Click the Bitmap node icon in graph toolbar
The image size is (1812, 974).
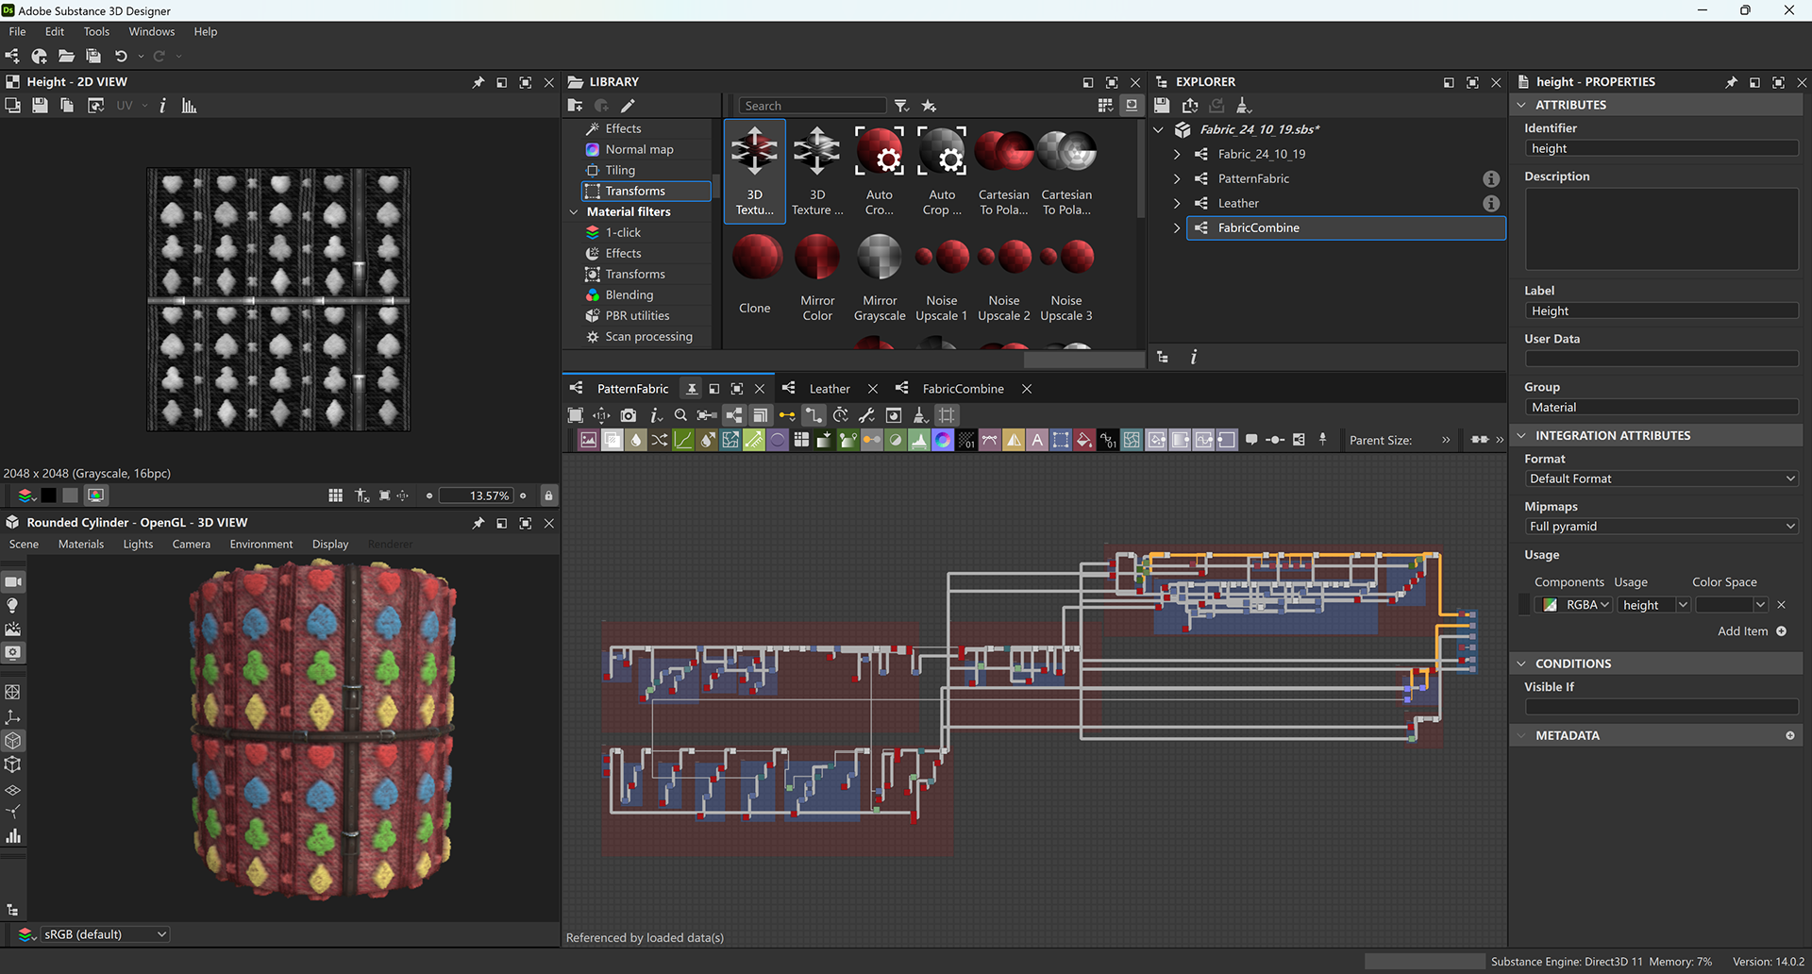pos(589,440)
